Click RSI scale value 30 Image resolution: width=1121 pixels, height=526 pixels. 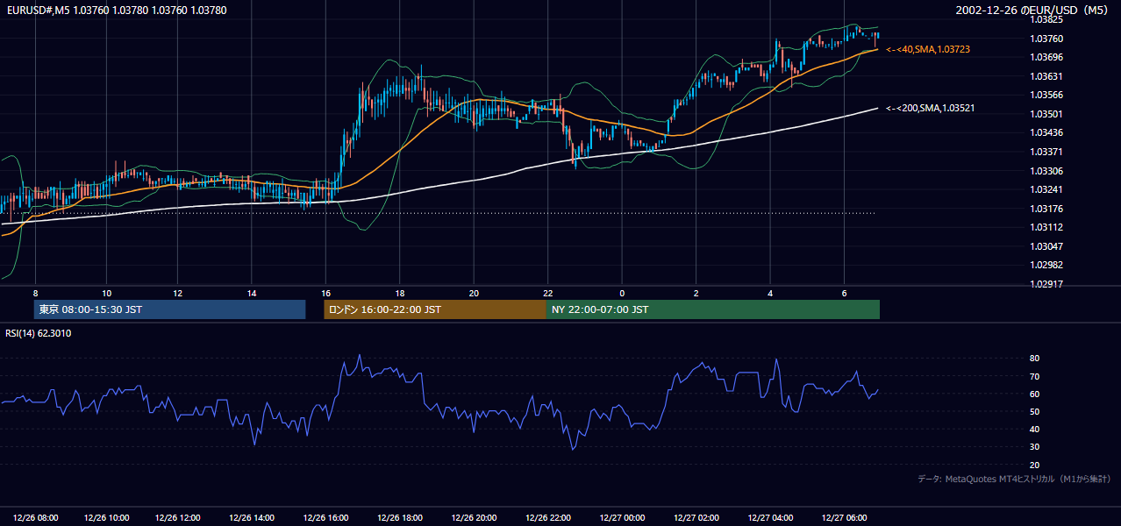pyautogui.click(x=1035, y=447)
